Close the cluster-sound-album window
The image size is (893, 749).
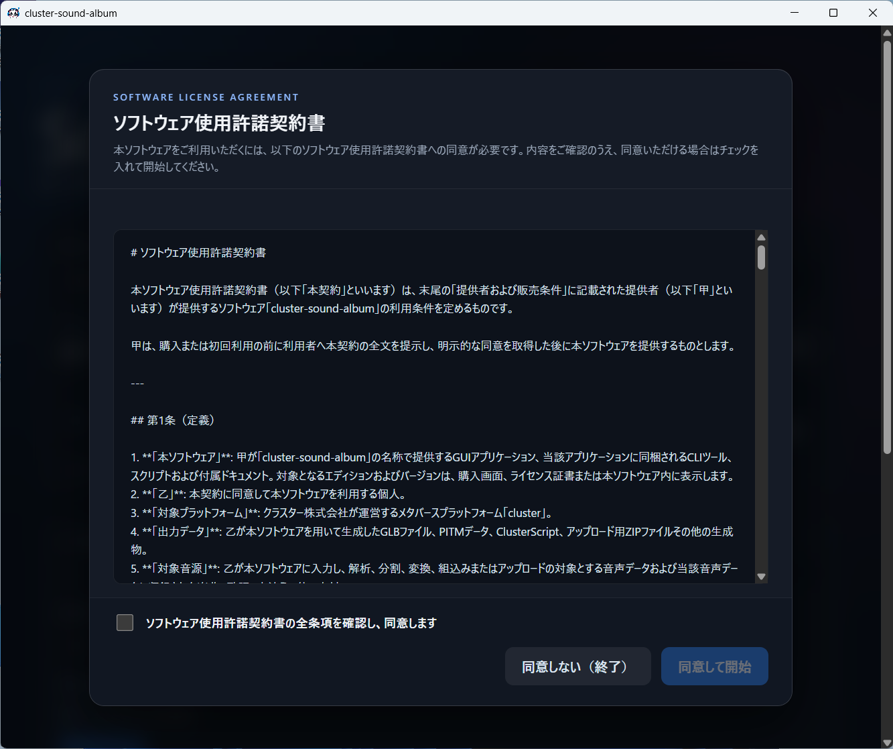pyautogui.click(x=873, y=13)
